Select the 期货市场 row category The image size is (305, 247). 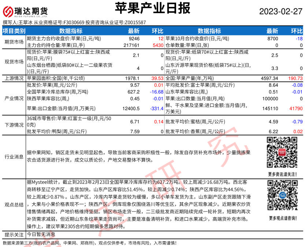point(14,42)
